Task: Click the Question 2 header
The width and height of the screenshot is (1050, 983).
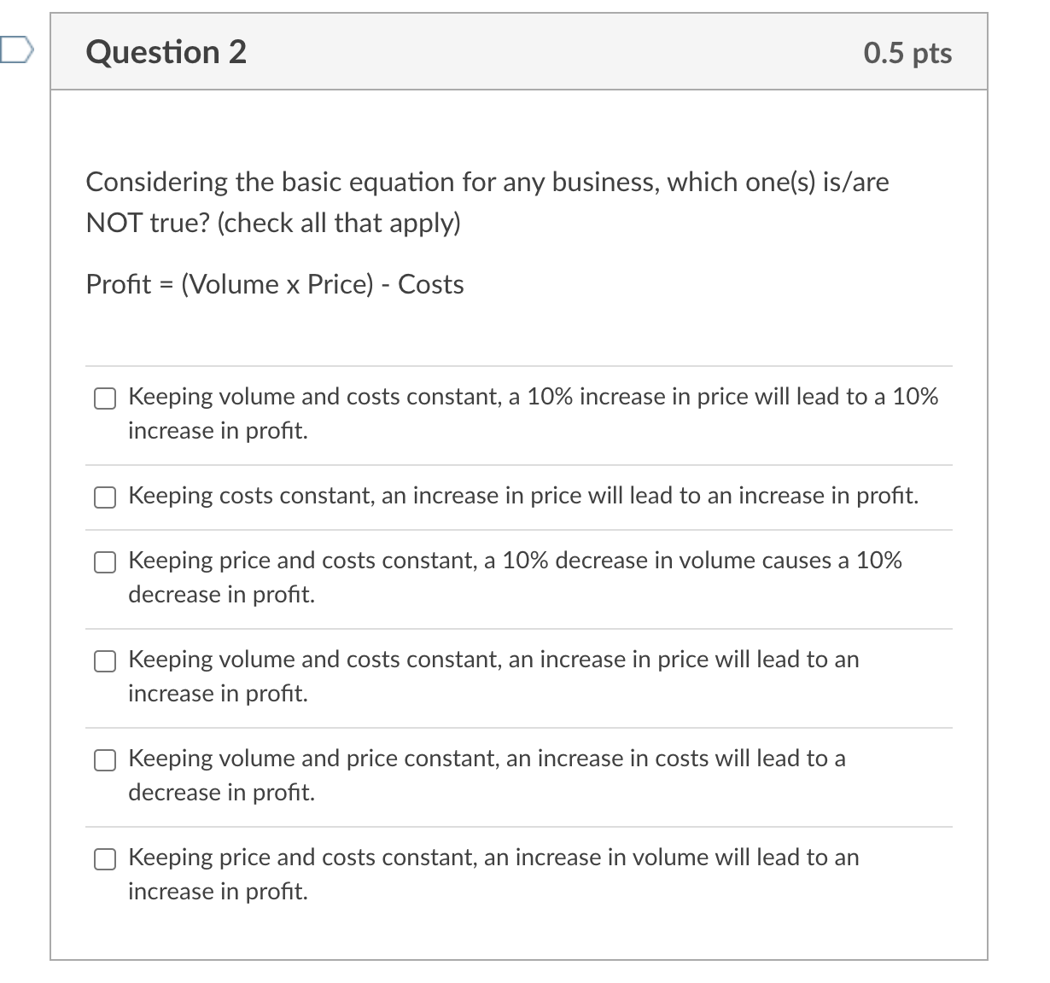Action: [x=166, y=51]
